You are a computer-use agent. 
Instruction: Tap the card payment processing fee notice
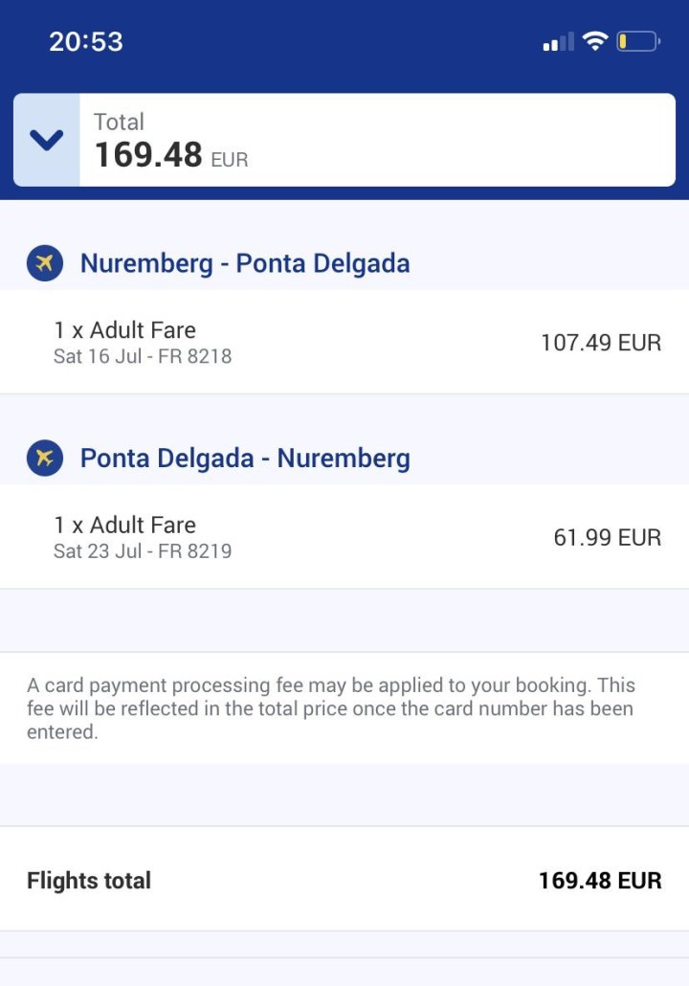tap(331, 708)
